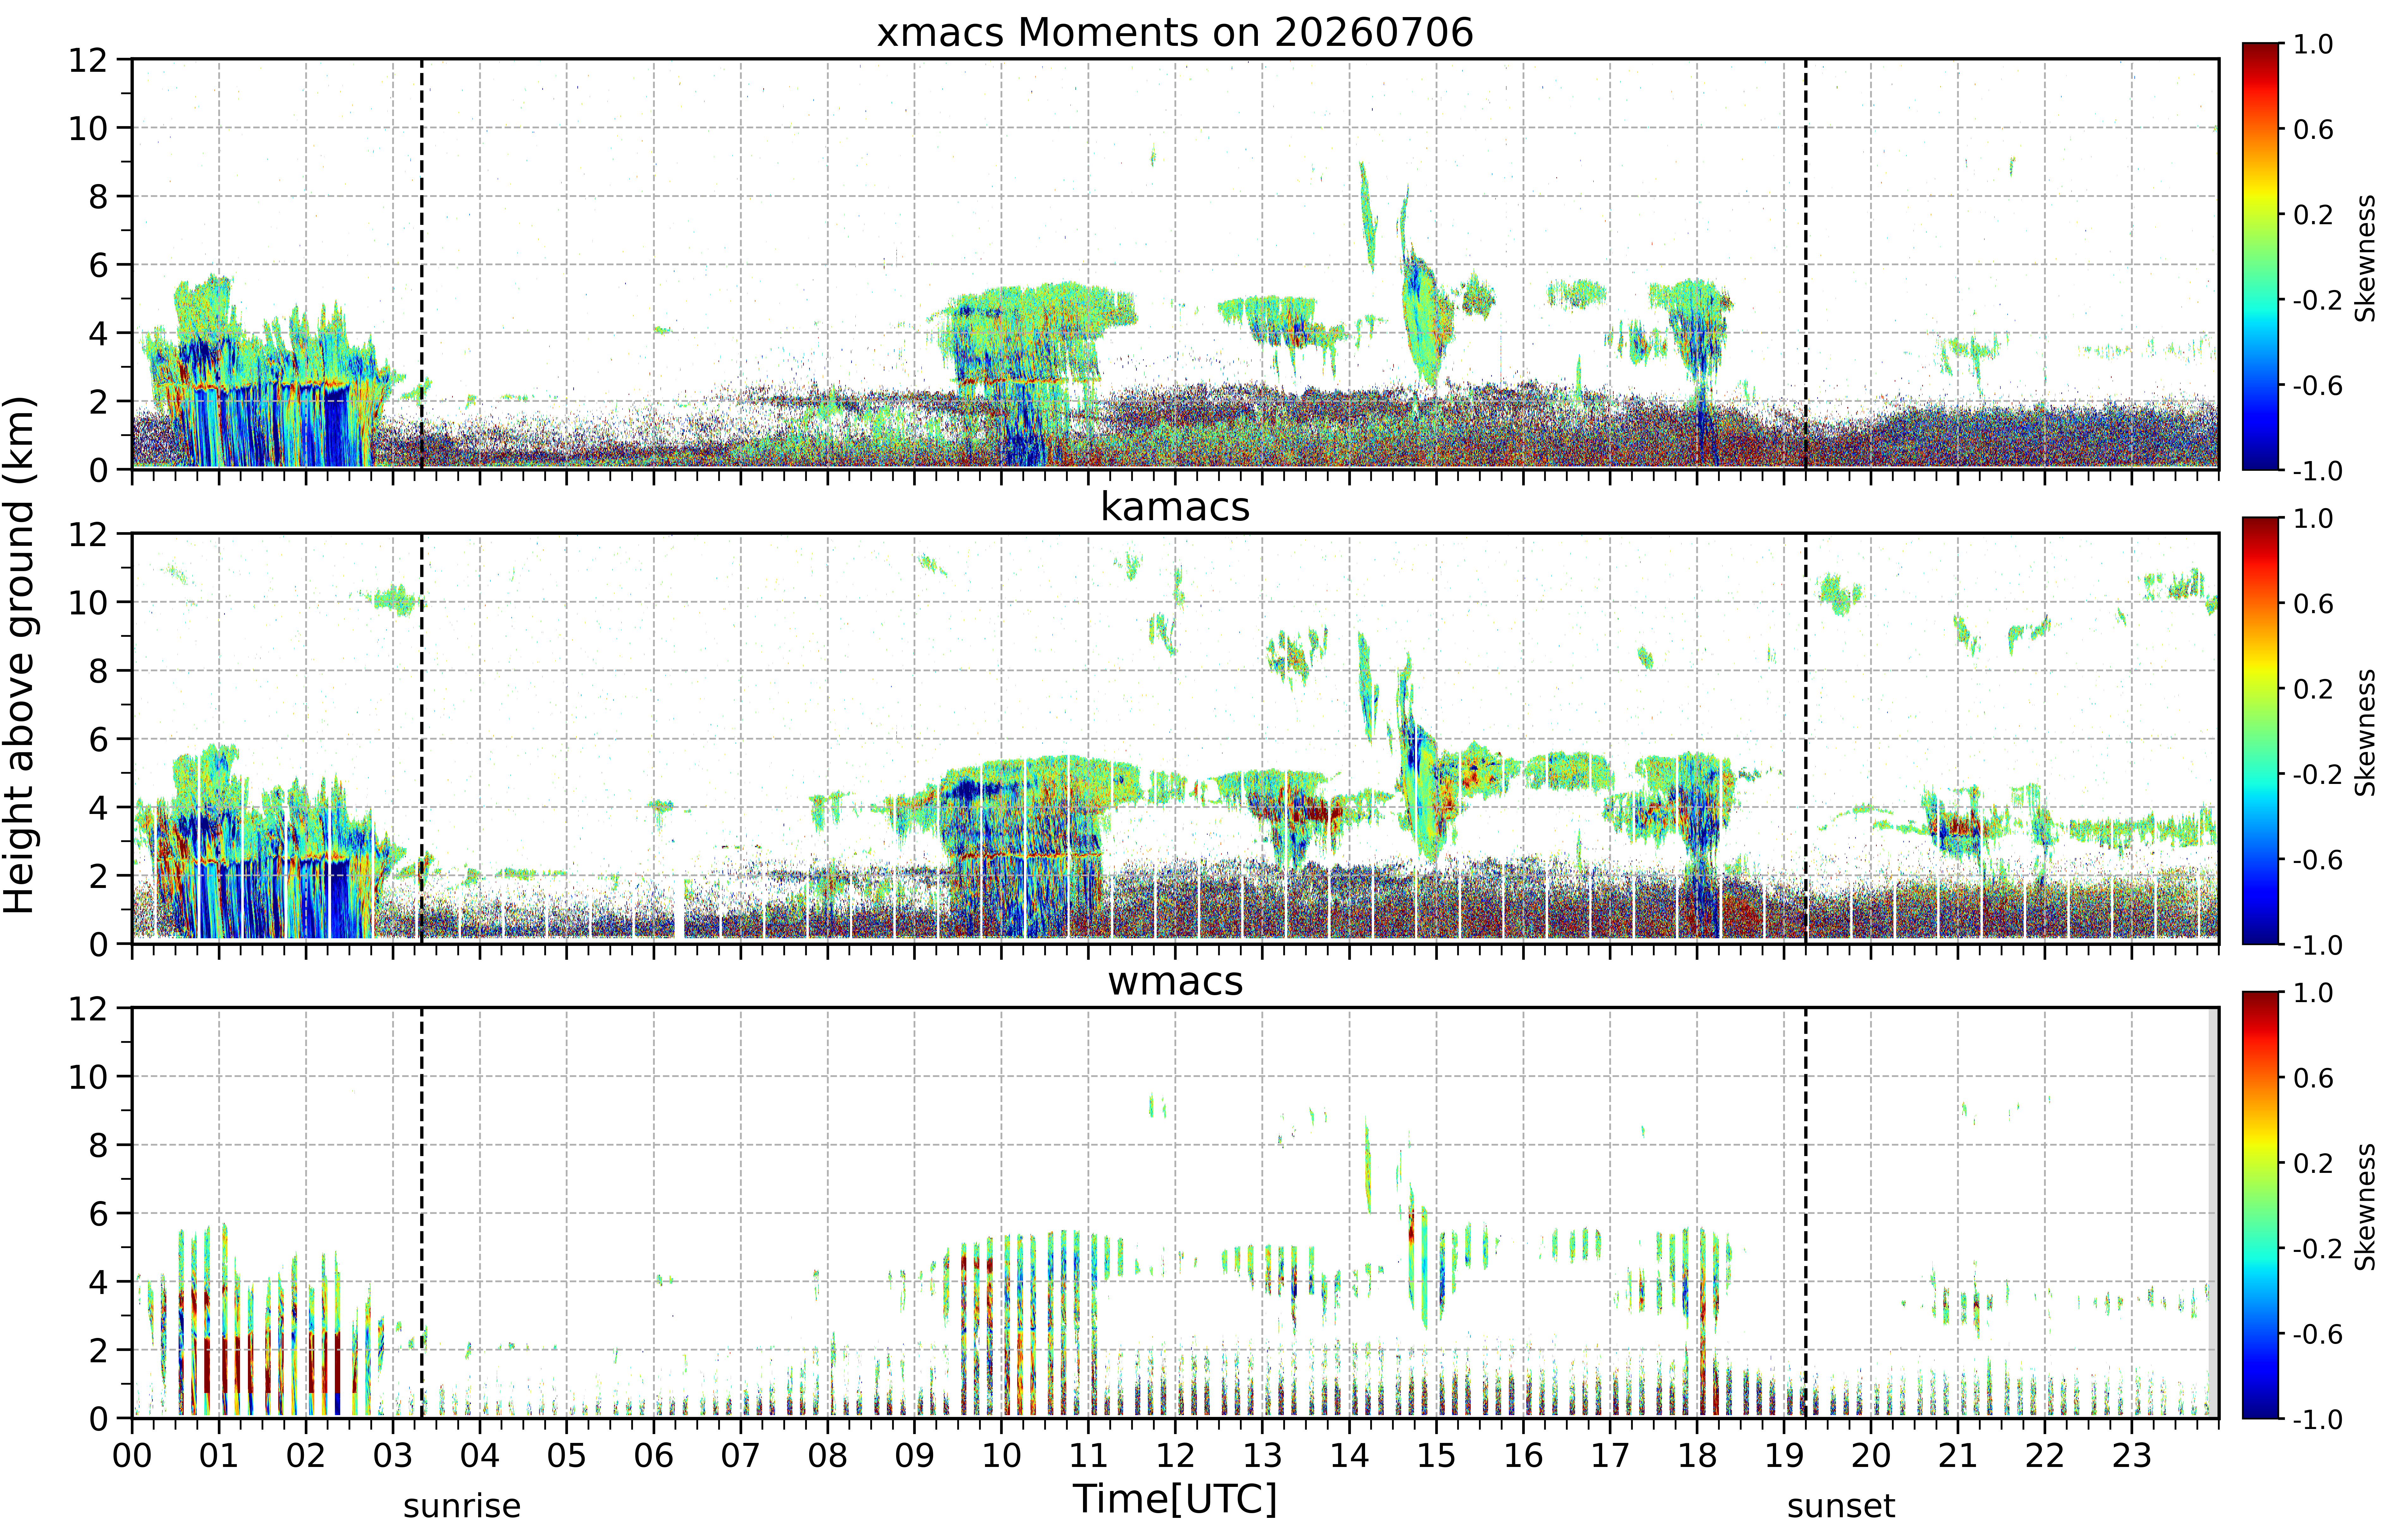Click the "-0.2" tick on wmacs colorbar
Image resolution: width=2394 pixels, height=1540 pixels.
tap(2318, 1248)
